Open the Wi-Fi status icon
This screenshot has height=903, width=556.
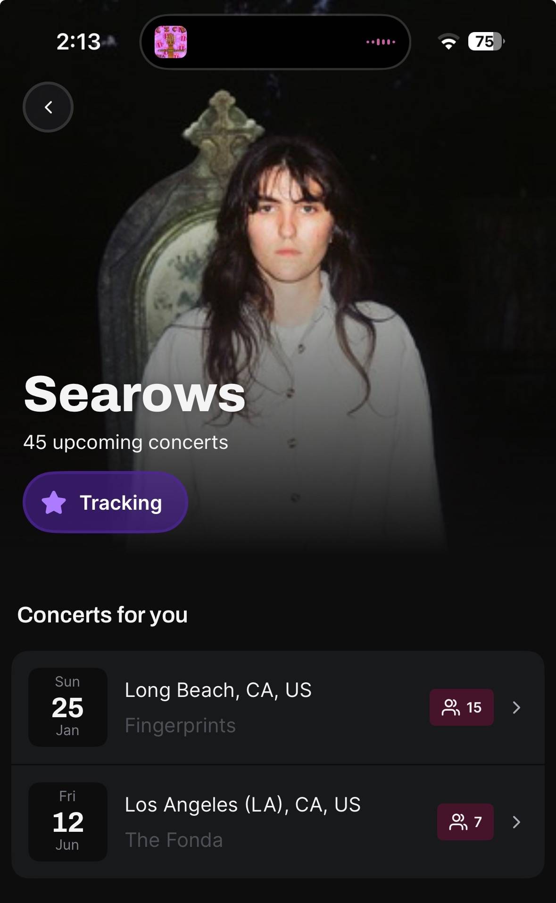point(448,41)
